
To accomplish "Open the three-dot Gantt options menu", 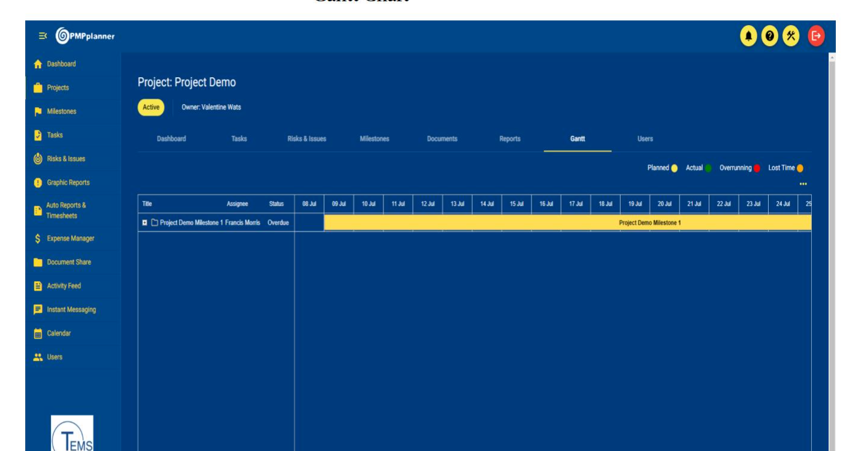I will point(803,184).
